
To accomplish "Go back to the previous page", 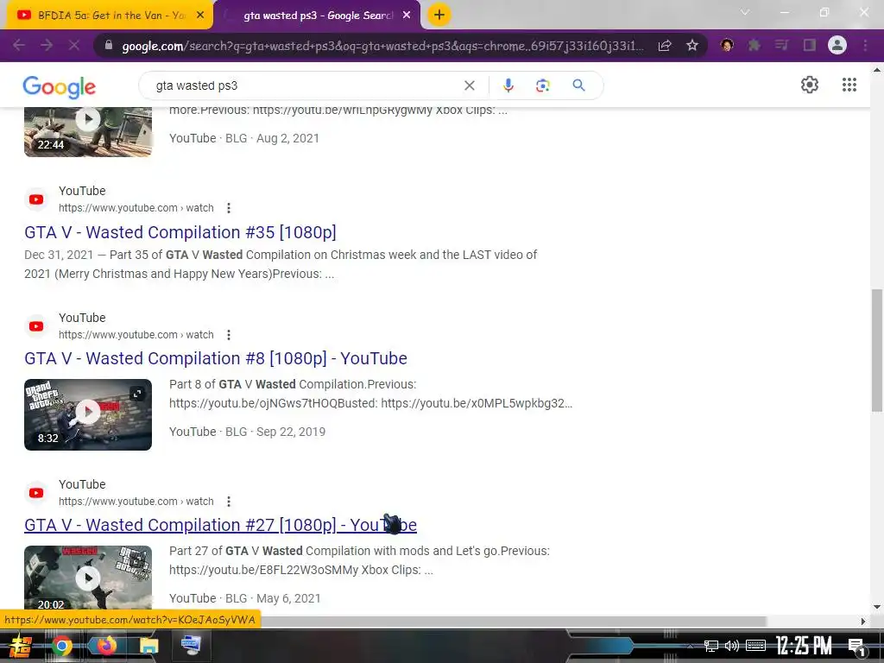I will click(19, 45).
